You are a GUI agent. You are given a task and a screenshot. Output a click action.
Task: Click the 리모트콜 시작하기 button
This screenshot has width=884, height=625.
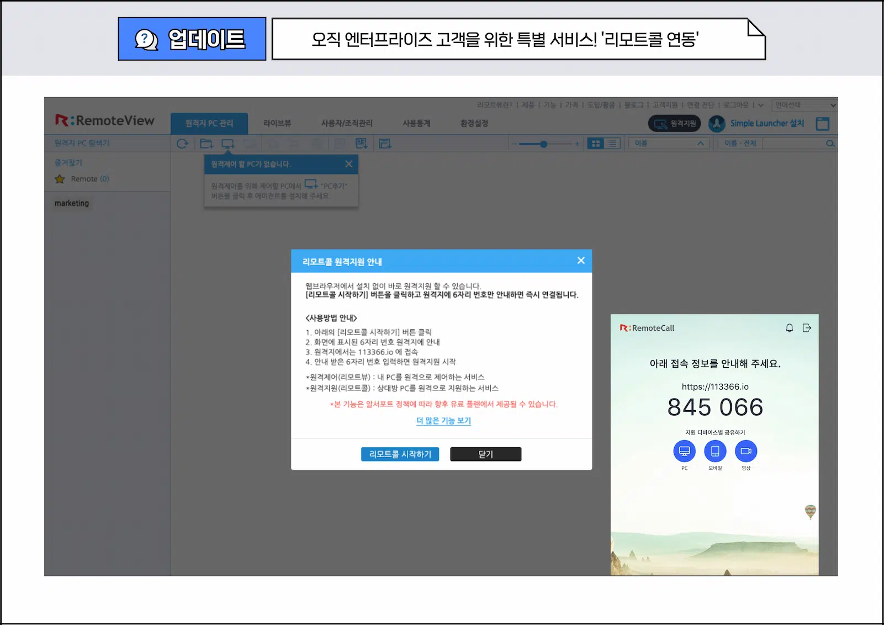(x=400, y=454)
